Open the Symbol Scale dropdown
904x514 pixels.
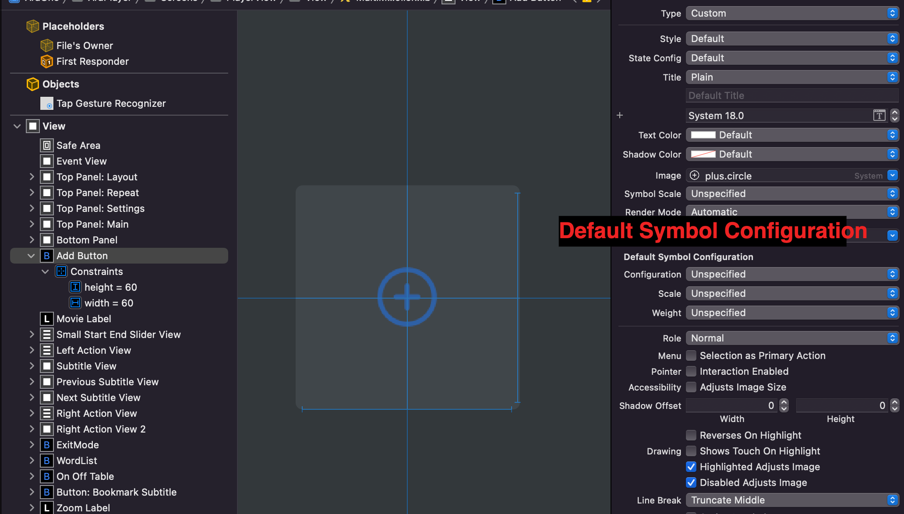[x=792, y=194]
